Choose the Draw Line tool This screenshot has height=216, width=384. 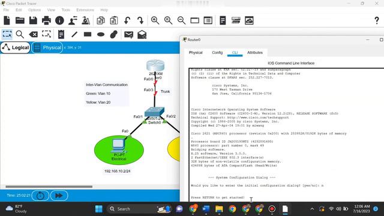[x=74, y=34]
